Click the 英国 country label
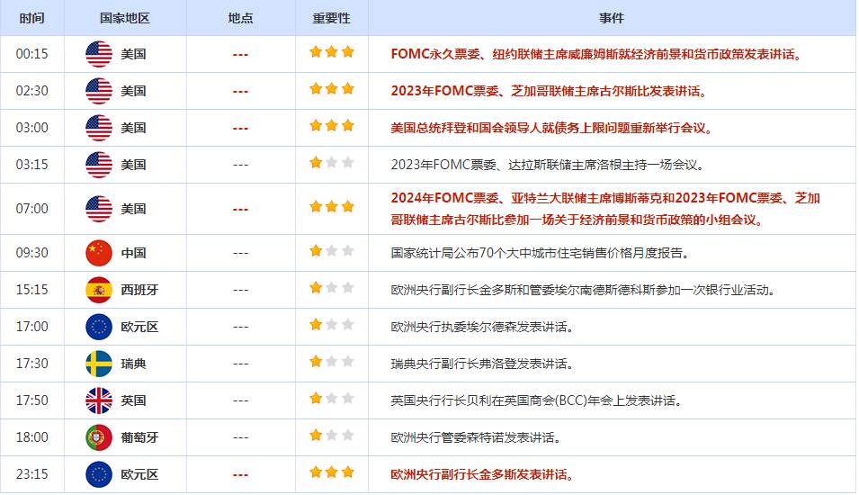This screenshot has height=495, width=859. 133,400
